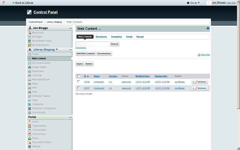Collapse the Portal sidebar section
The width and height of the screenshot is (240, 150).
click(x=70, y=117)
